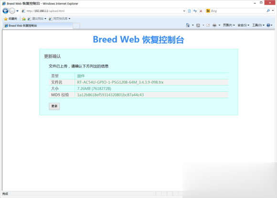Open the 网页快讯库 web slice gallery
Image resolution: width=277 pixels, height=198 pixels.
click(x=60, y=19)
